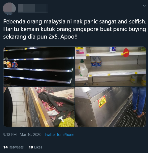
Task: Click the blurred profile avatar
Action: (9, 9)
